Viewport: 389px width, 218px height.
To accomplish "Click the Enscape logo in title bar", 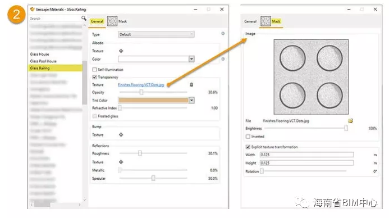I will point(32,9).
